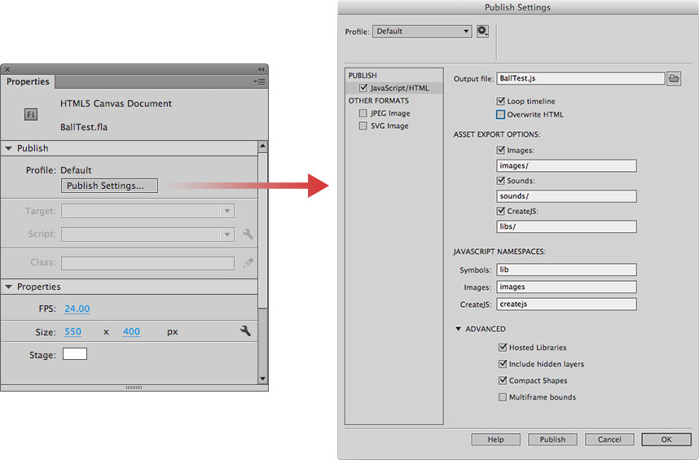Image resolution: width=699 pixels, height=460 pixels.
Task: Cancel the Publish Settings dialog
Action: click(x=609, y=439)
